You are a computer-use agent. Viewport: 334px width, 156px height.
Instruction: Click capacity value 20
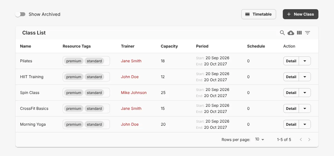pos(163,124)
